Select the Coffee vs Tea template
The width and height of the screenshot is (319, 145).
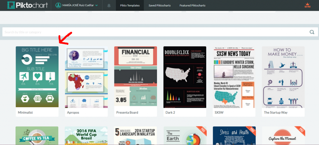[x=37, y=135]
